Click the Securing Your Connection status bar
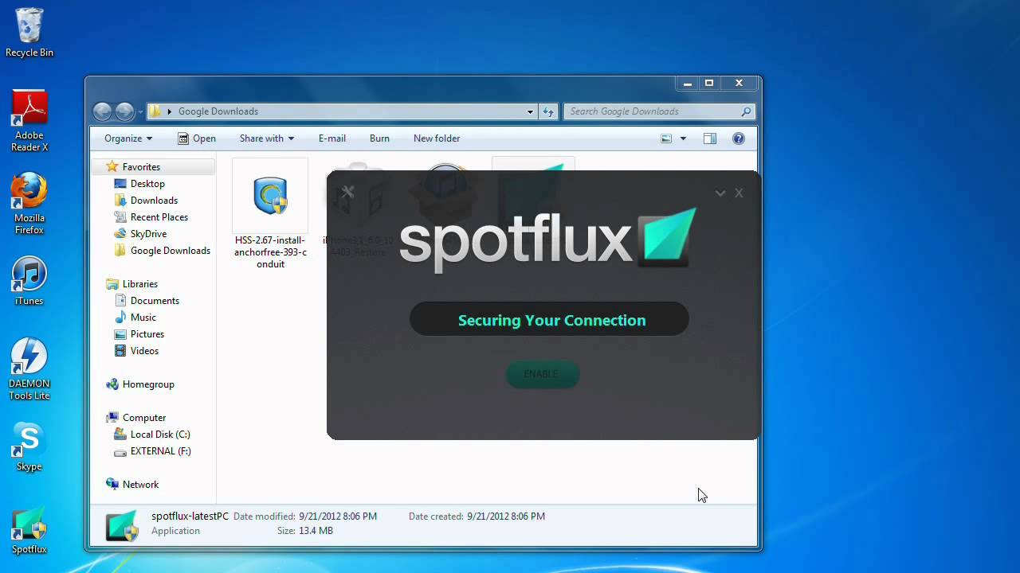 coord(549,320)
